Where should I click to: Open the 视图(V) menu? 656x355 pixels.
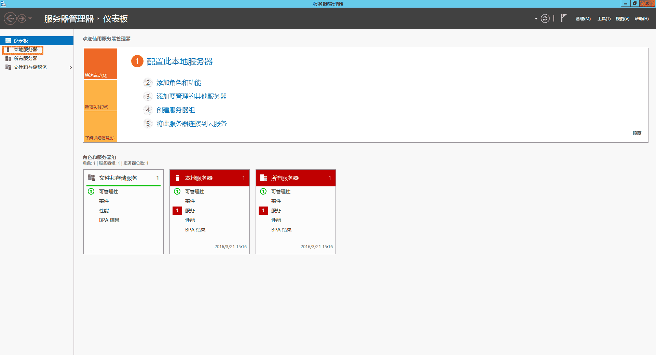[623, 19]
